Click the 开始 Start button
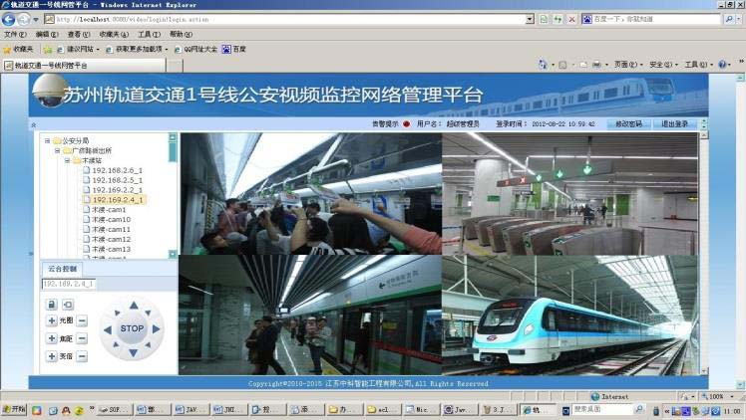746x420 pixels. pyautogui.click(x=14, y=410)
